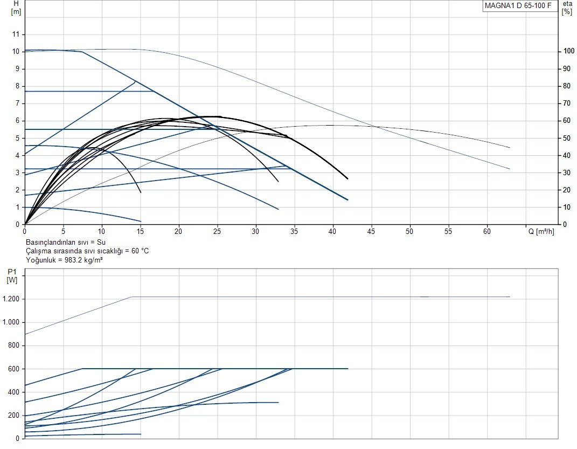Screen dimensions: 577x449
Task: Click the 90 value on eta axis
Action: pos(567,69)
